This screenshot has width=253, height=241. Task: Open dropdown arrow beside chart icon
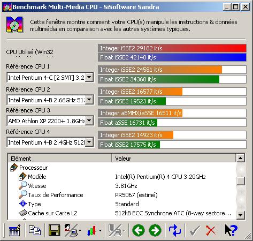click(100, 230)
